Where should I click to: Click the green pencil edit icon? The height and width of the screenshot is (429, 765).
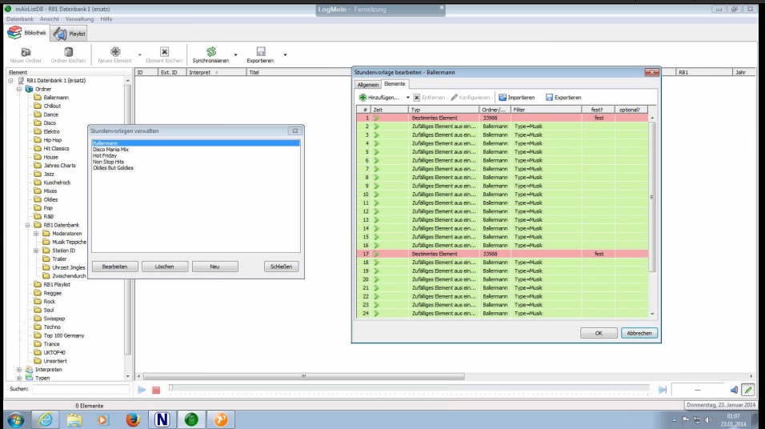pyautogui.click(x=748, y=390)
